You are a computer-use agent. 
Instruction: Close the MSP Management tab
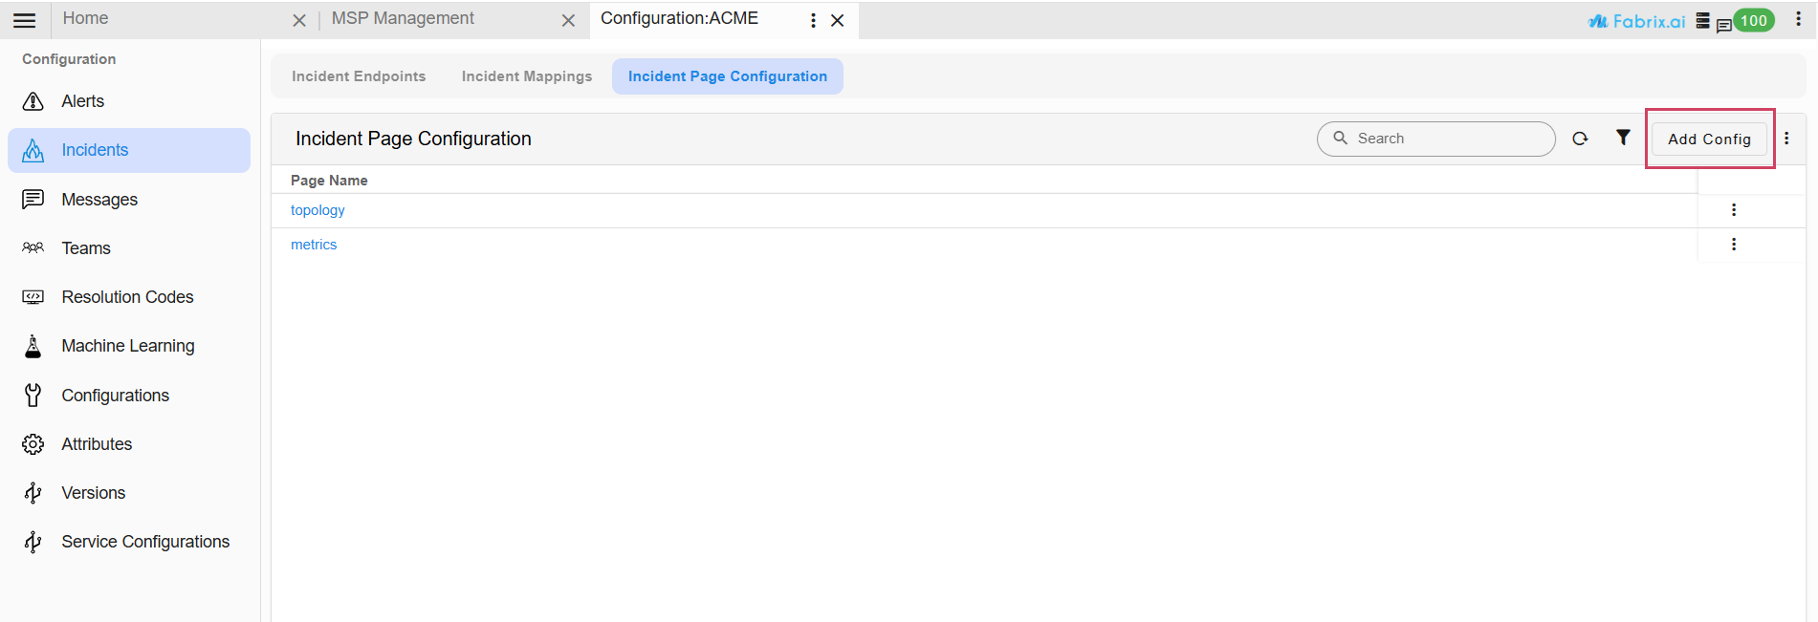pos(568,20)
